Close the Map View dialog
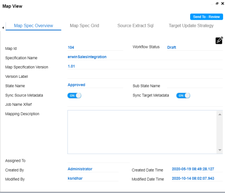 [223, 4]
